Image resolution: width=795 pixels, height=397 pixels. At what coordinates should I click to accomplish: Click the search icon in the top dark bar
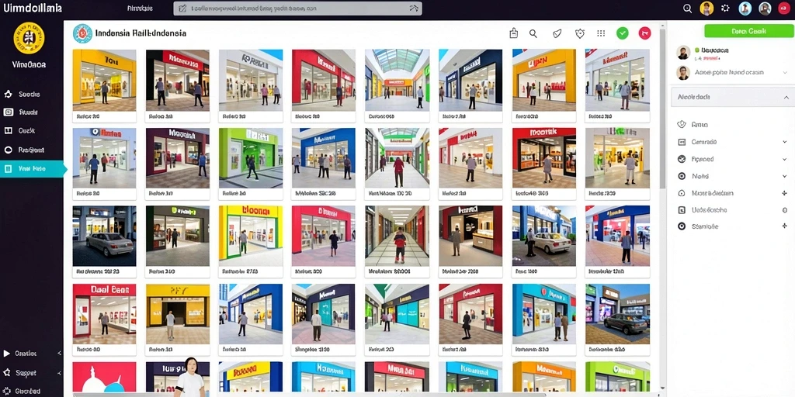coord(688,8)
